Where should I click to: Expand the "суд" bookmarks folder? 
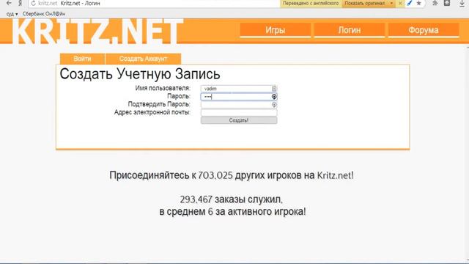tap(12, 14)
